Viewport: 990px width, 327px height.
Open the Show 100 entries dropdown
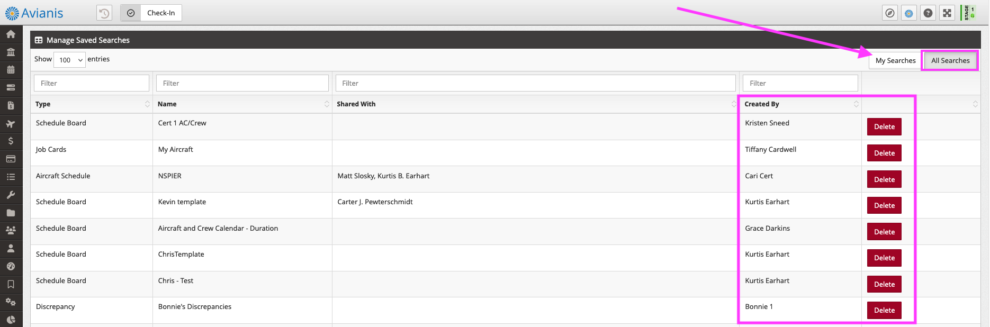click(x=69, y=60)
